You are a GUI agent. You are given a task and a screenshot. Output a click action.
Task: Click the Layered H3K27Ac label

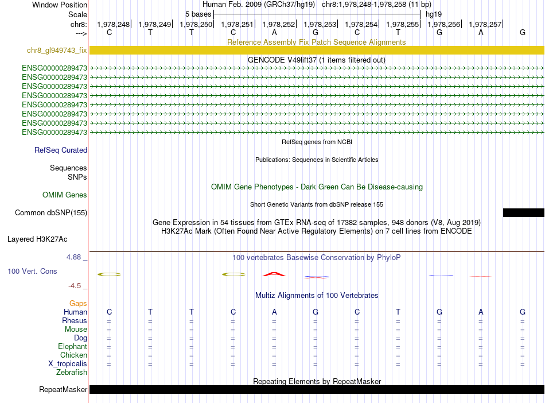pos(37,239)
